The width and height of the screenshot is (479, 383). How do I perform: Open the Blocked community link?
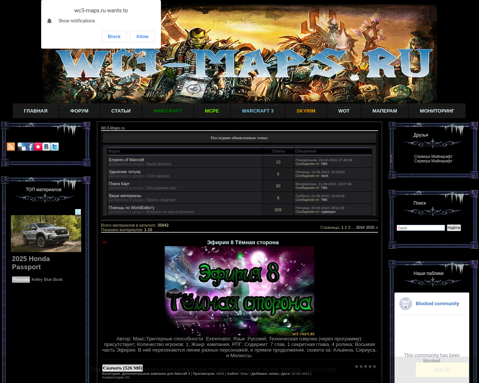(437, 304)
